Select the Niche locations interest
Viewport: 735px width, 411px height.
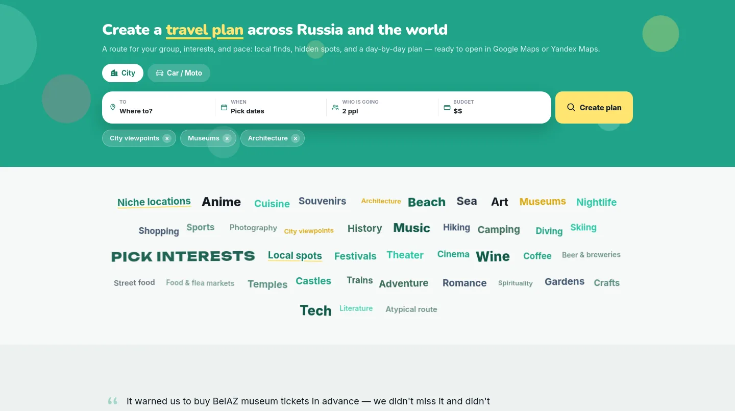(154, 202)
